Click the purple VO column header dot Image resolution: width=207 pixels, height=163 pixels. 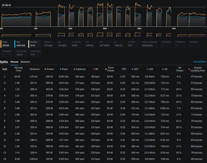point(163,69)
